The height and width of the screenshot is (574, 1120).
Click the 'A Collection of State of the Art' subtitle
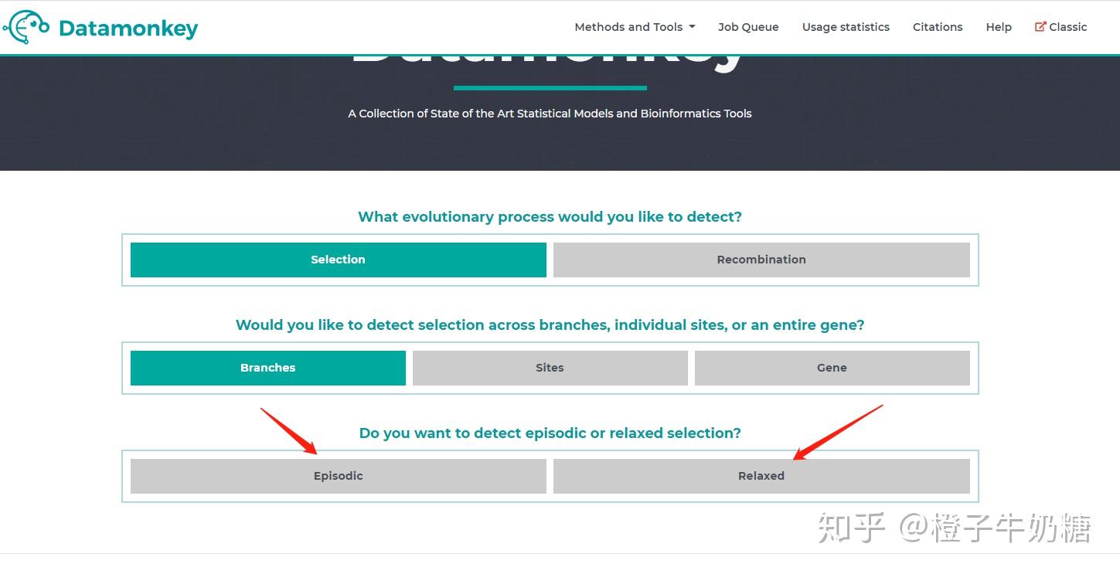pos(550,114)
